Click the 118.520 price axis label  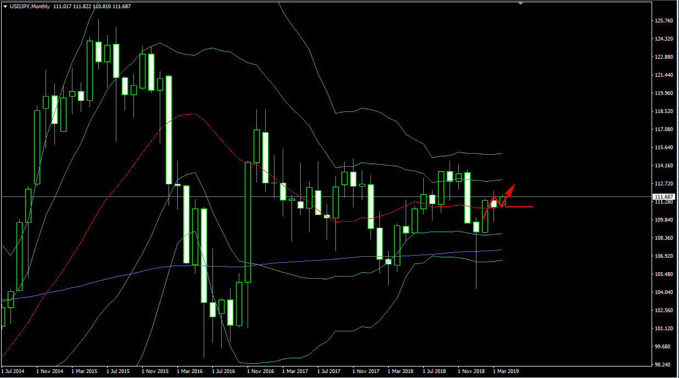[664, 111]
